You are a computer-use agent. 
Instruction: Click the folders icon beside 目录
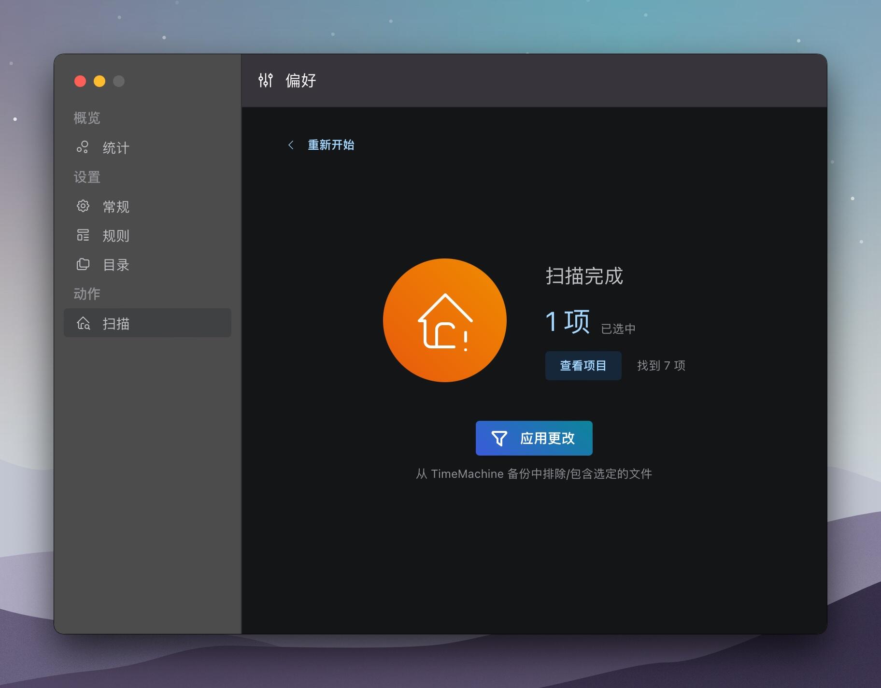pos(83,264)
